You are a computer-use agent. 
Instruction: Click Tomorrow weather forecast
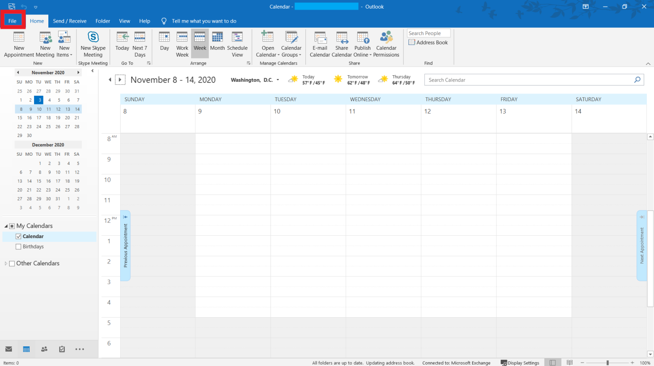351,80
